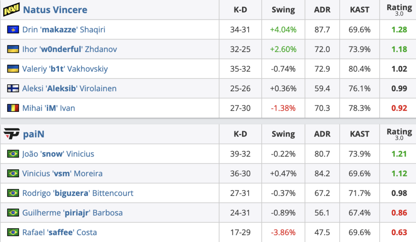The height and width of the screenshot is (242, 416).
Task: Open the paiN team page link
Action: point(34,134)
